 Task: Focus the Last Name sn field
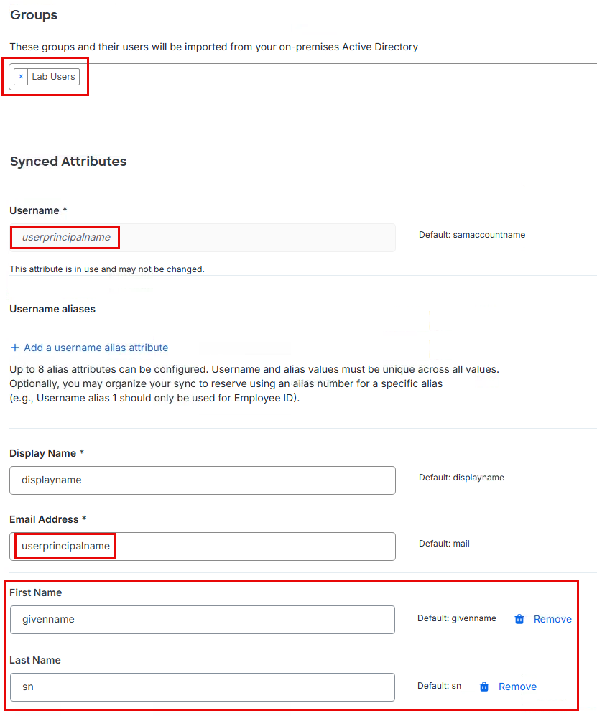(x=202, y=687)
